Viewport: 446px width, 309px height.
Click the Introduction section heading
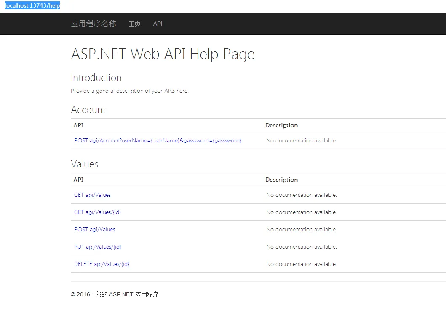pos(96,78)
